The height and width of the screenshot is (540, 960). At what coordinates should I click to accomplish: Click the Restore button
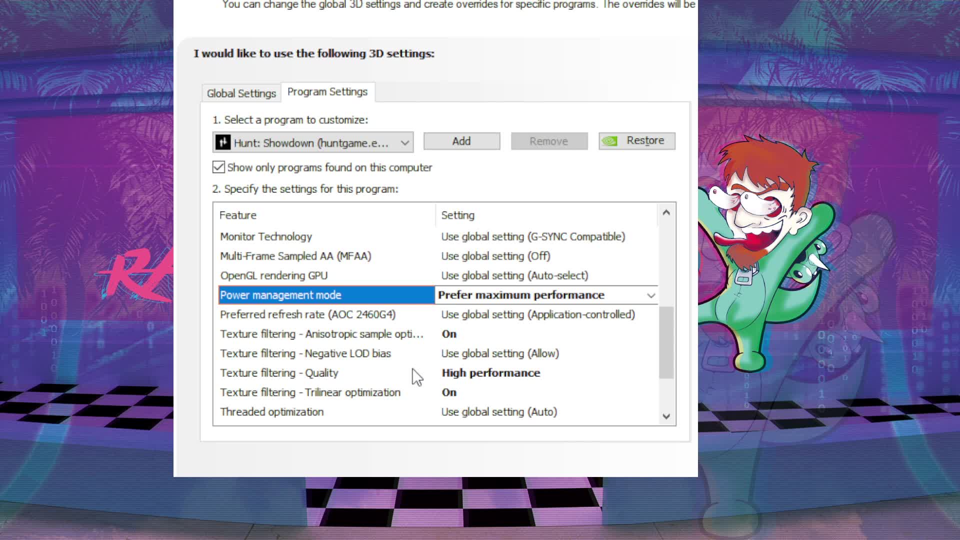click(637, 141)
